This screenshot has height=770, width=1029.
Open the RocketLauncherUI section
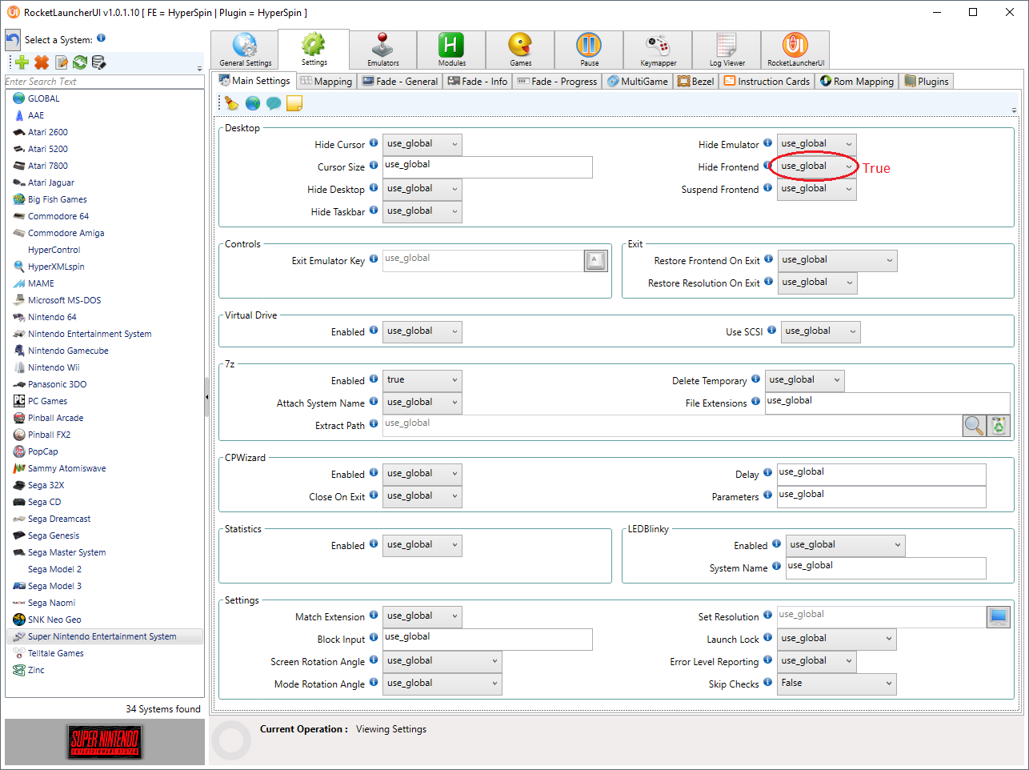click(795, 50)
